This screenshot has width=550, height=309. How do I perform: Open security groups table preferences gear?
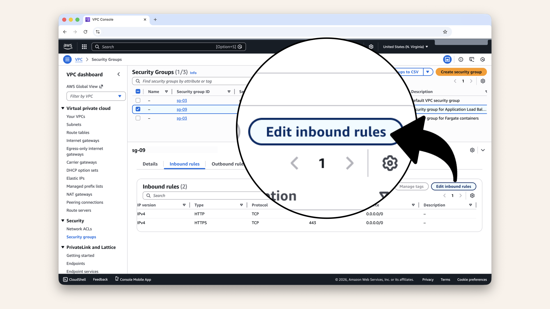coord(483,81)
